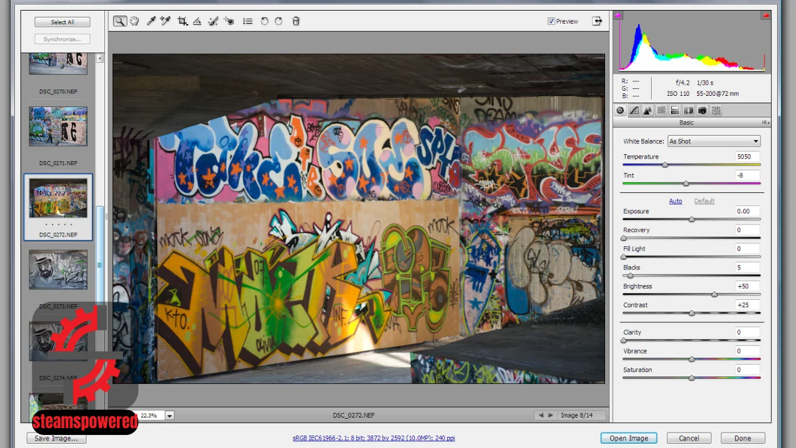Click the Clarity value field
This screenshot has width=796, height=448.
747,332
